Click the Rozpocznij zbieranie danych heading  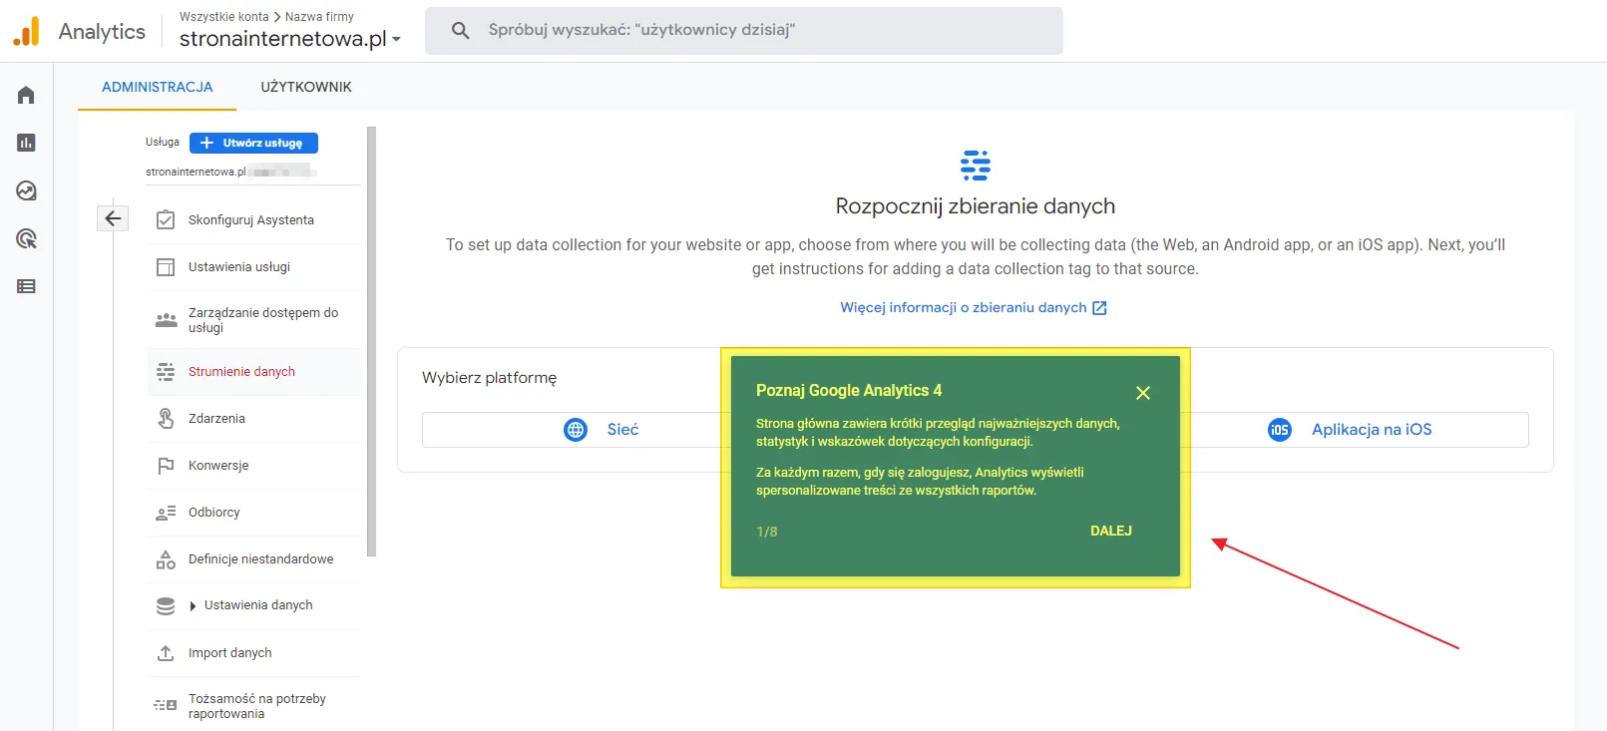tap(976, 206)
